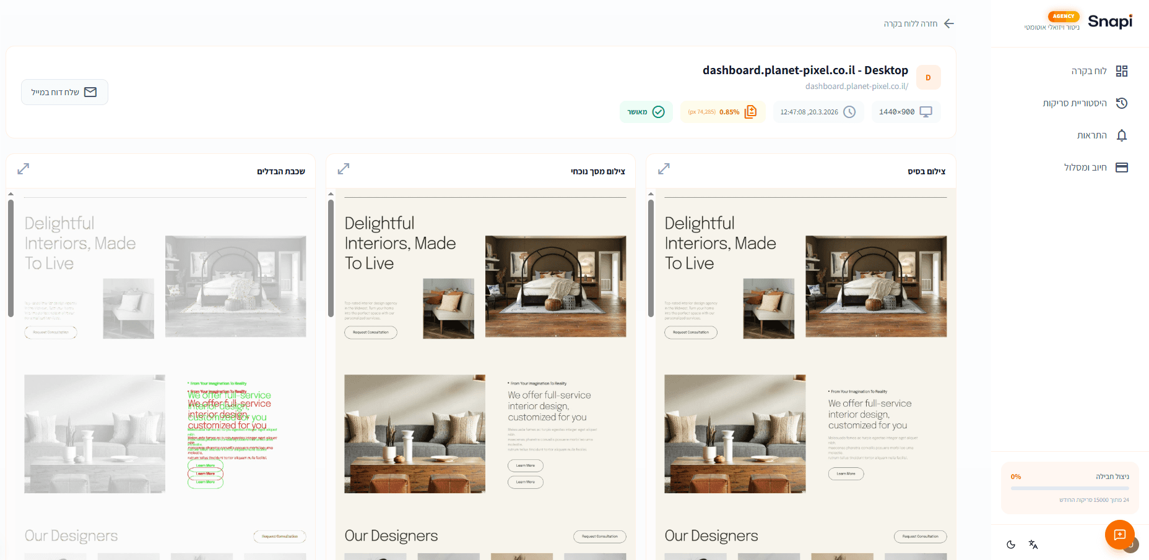The width and height of the screenshot is (1149, 560).
Task: Open the dashboard.planet-pixel.co.il/ URL link
Action: (856, 87)
